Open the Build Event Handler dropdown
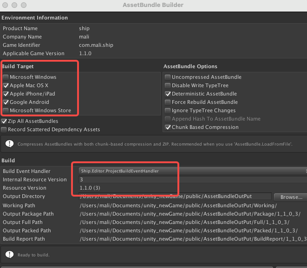Viewport: 307px width, 268px height. [x=193, y=171]
